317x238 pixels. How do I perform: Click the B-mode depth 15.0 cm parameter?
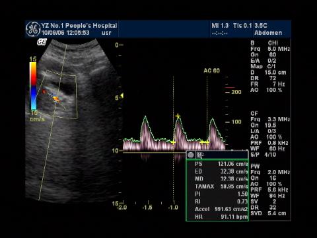[268, 72]
